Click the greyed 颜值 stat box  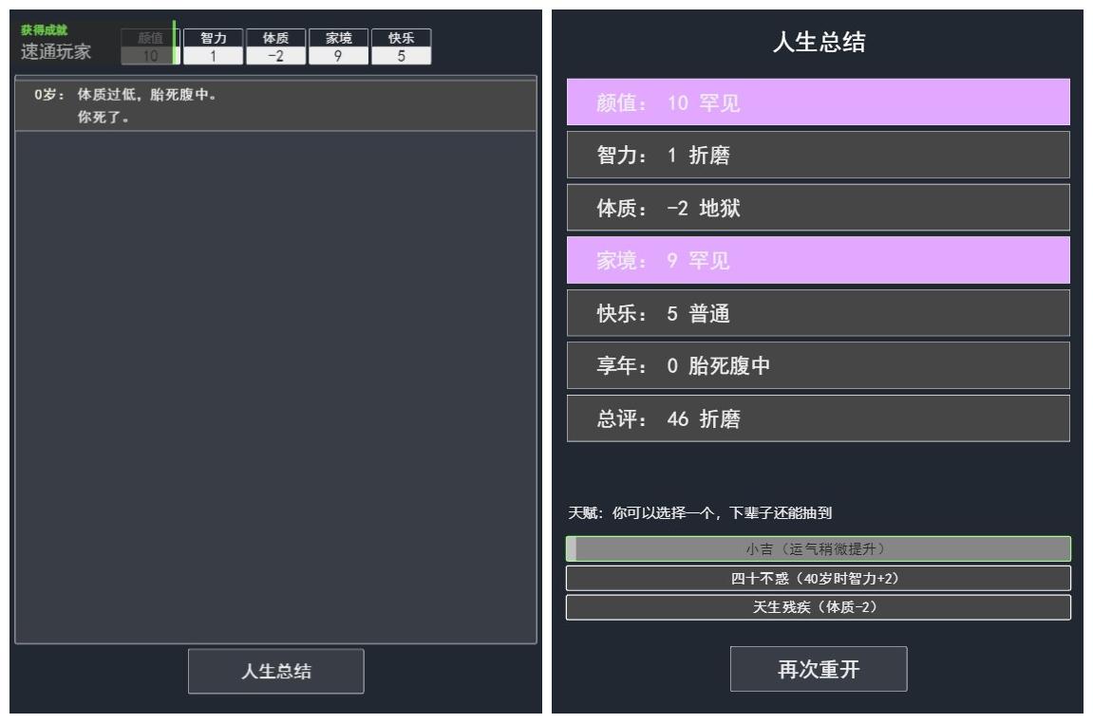pos(150,46)
